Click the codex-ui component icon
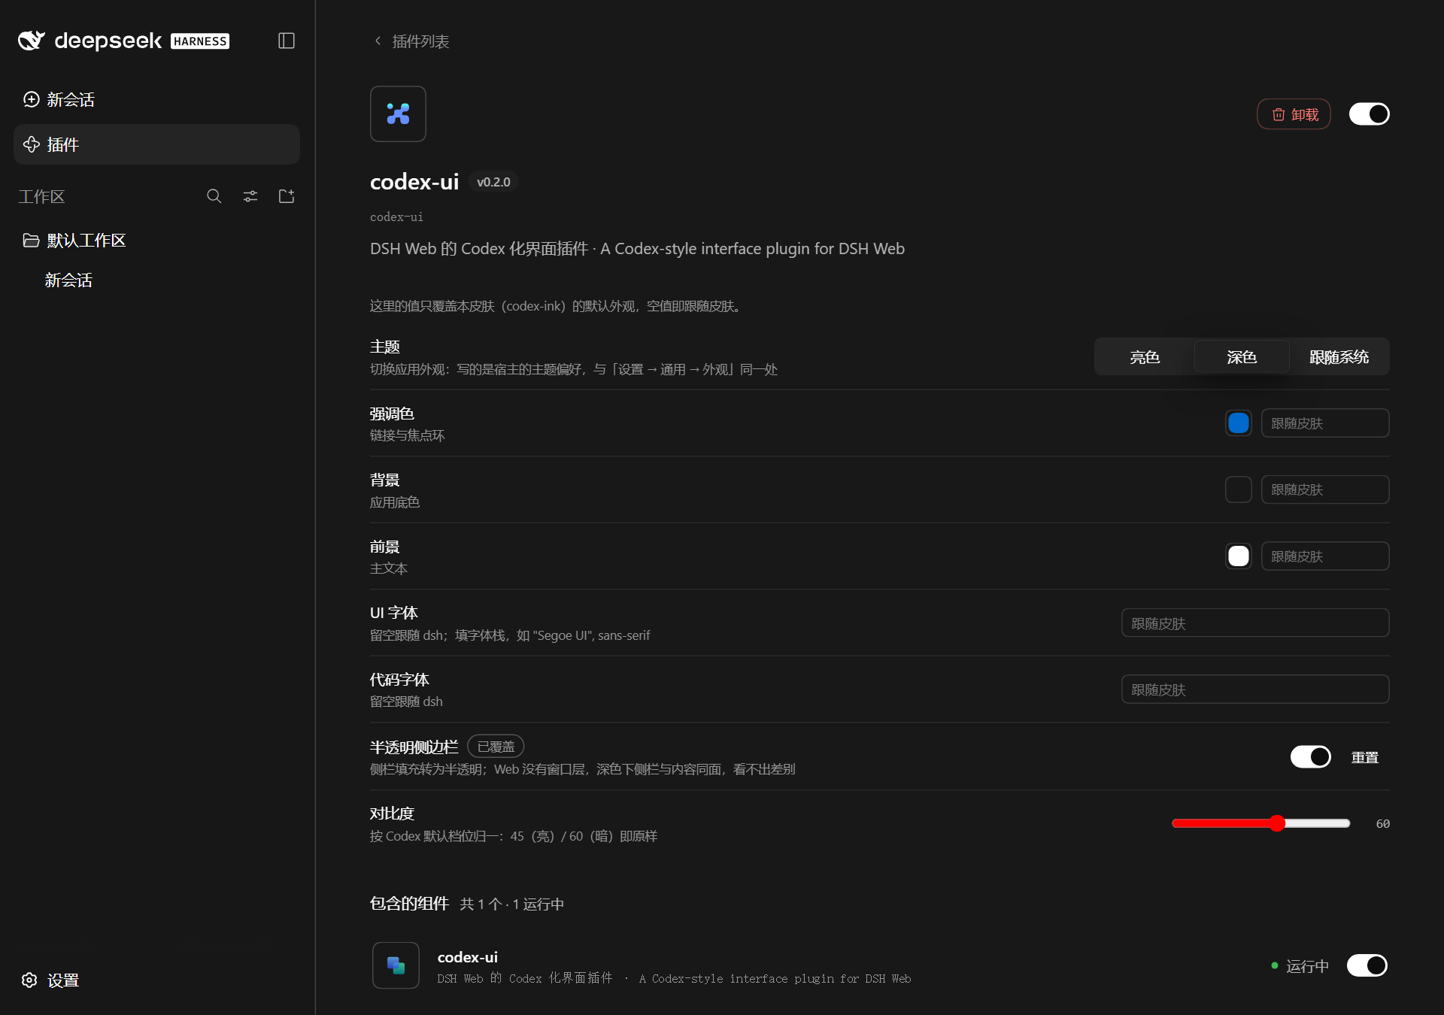The height and width of the screenshot is (1015, 1444). [x=396, y=965]
